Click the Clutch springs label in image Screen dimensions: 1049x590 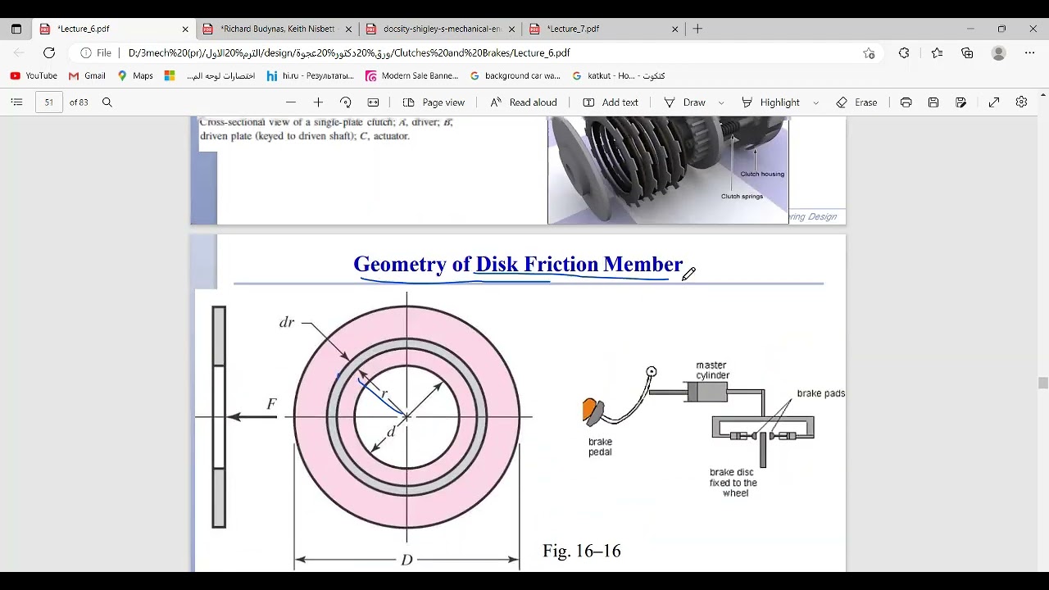coord(742,197)
